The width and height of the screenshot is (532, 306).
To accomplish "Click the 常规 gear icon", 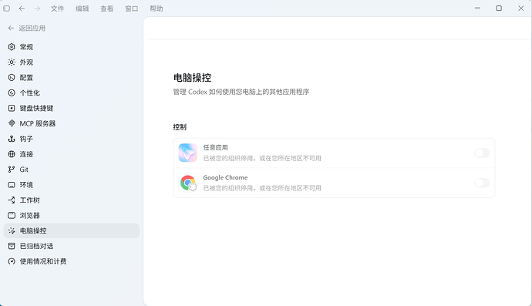I will click(x=12, y=47).
